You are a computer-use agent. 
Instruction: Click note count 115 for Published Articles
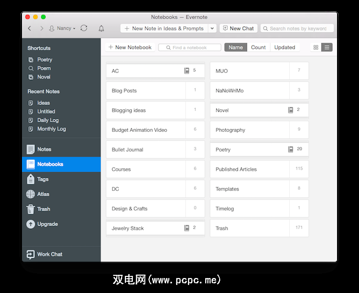(x=299, y=169)
